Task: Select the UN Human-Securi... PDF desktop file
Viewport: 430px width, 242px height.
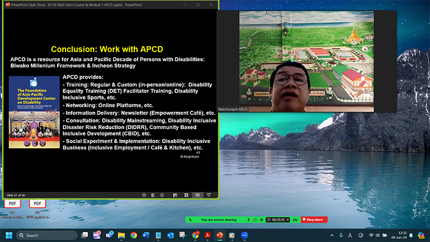Action: click(x=12, y=209)
